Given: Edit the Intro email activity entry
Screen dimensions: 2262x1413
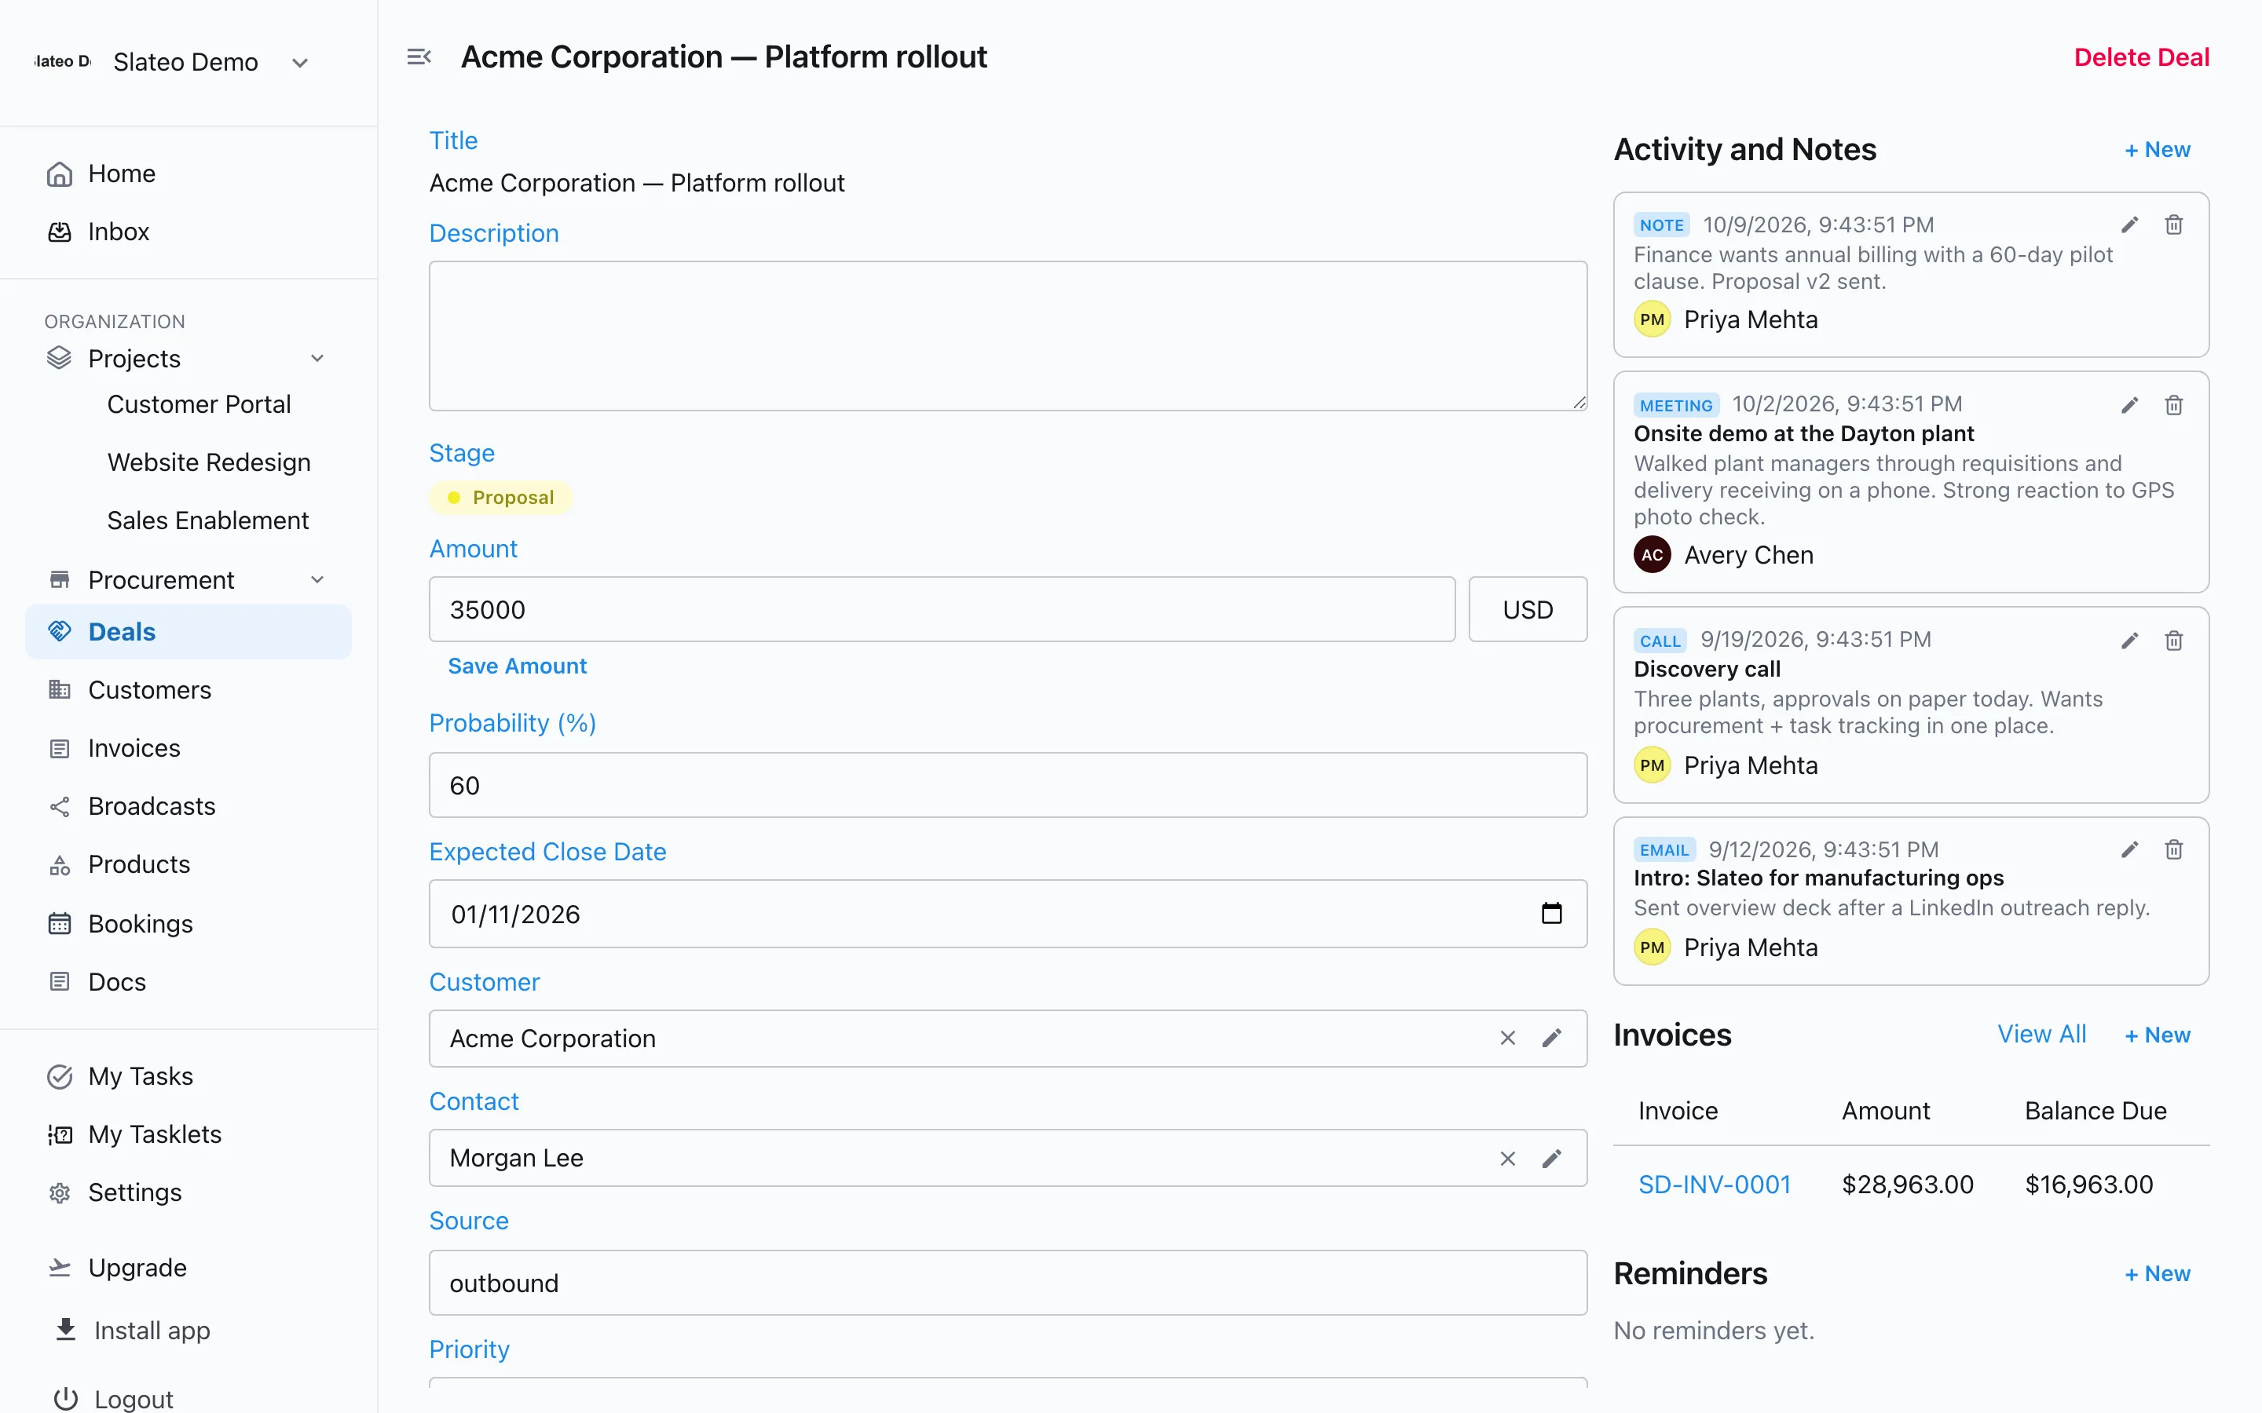Looking at the screenshot, I should (x=2129, y=849).
